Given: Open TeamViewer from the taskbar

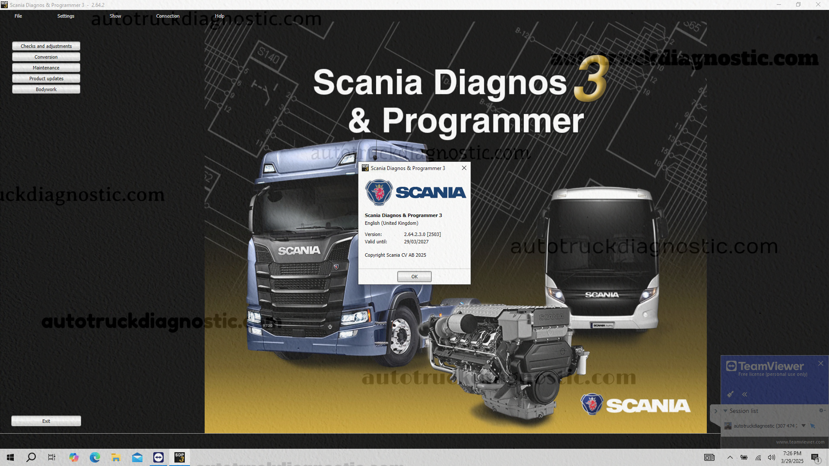Looking at the screenshot, I should pos(158,457).
